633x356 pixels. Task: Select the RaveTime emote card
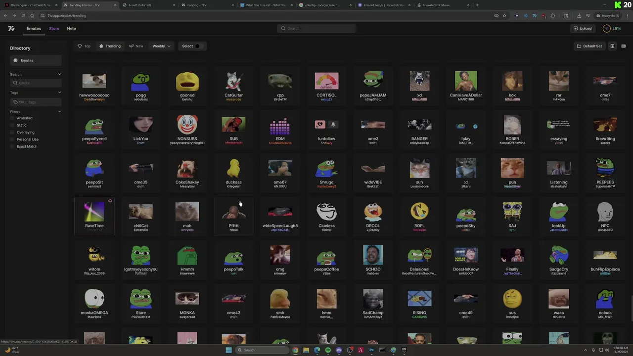pos(94,216)
